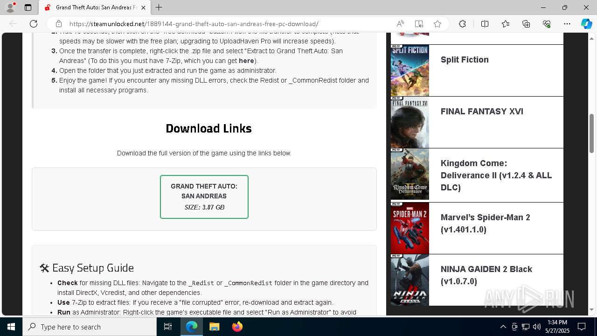Viewport: 597px width, 336px height.
Task: Click the browser profile avatar icon
Action: pos(10,7)
